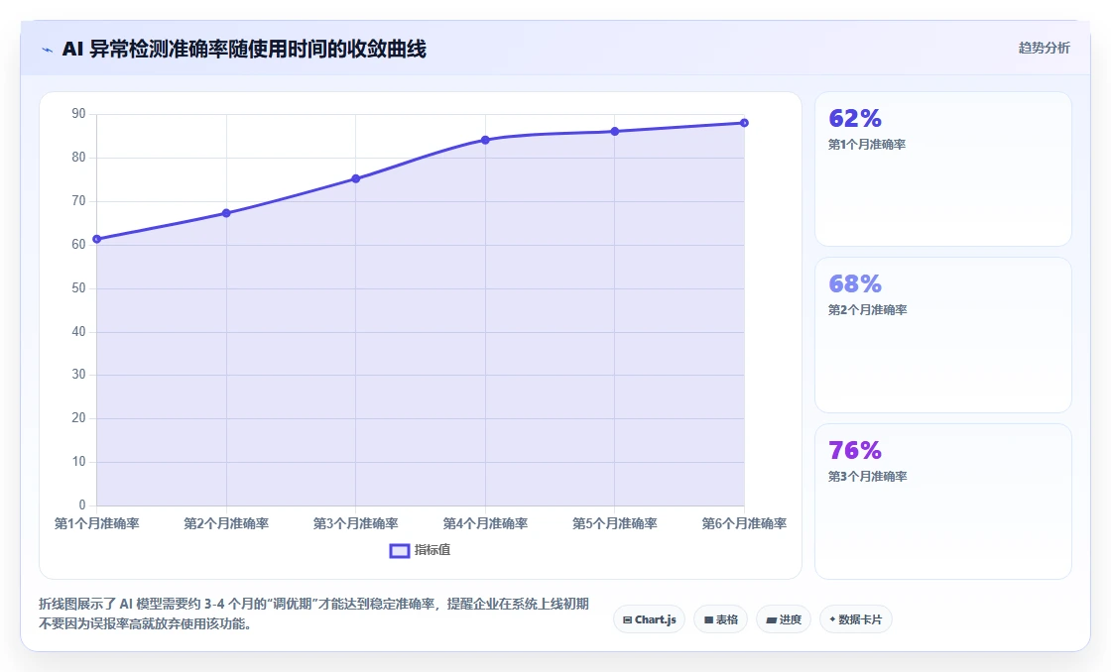Click the y-axis value 0

(x=82, y=505)
